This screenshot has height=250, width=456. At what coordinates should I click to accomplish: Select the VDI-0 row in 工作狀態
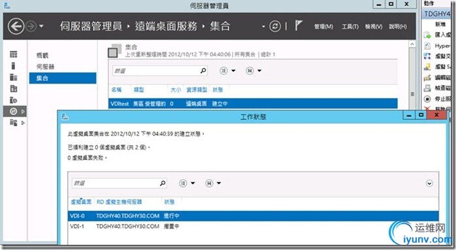click(253, 215)
